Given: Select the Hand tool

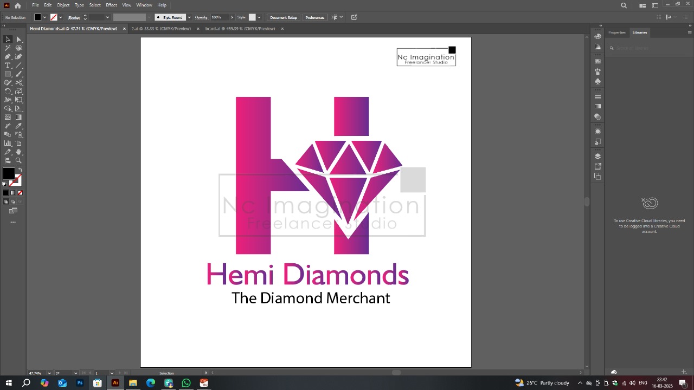Looking at the screenshot, I should [x=19, y=152].
